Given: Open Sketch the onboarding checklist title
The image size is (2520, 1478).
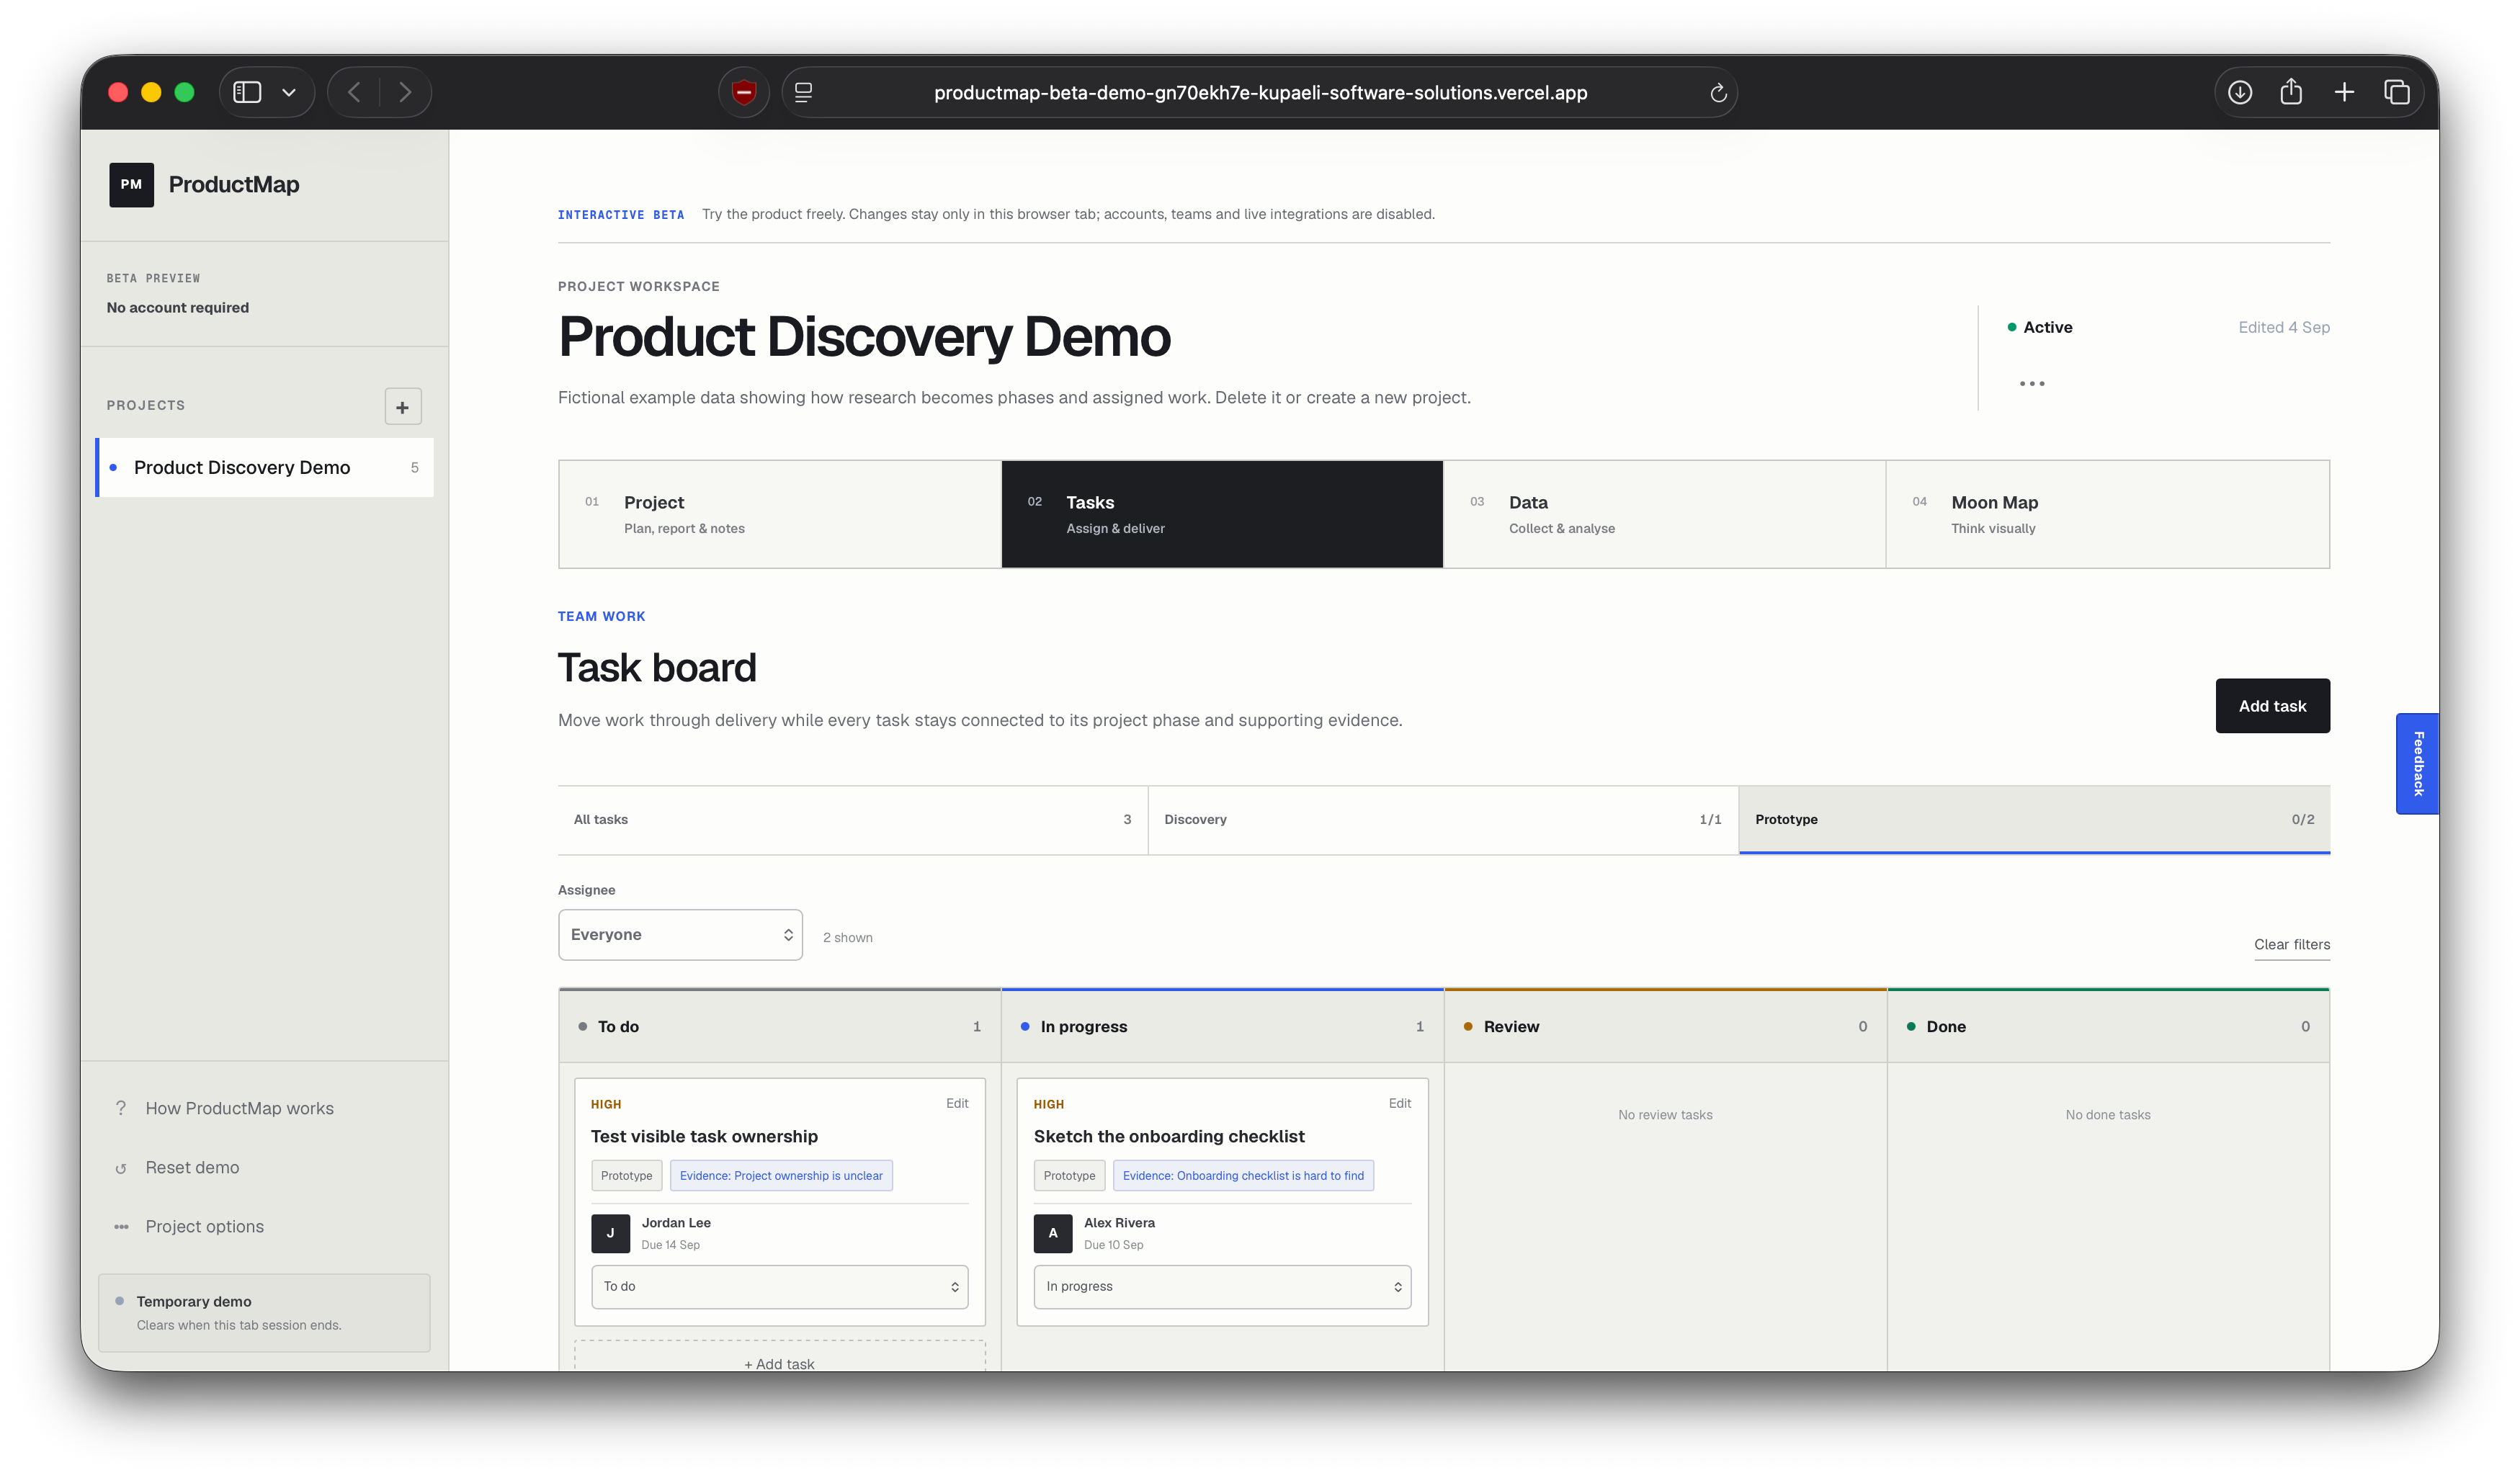Looking at the screenshot, I should point(1169,1137).
